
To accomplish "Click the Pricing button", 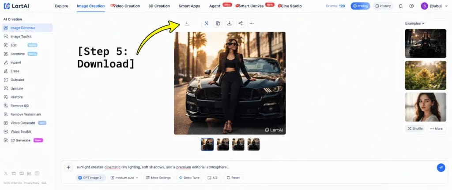I will pos(360,6).
